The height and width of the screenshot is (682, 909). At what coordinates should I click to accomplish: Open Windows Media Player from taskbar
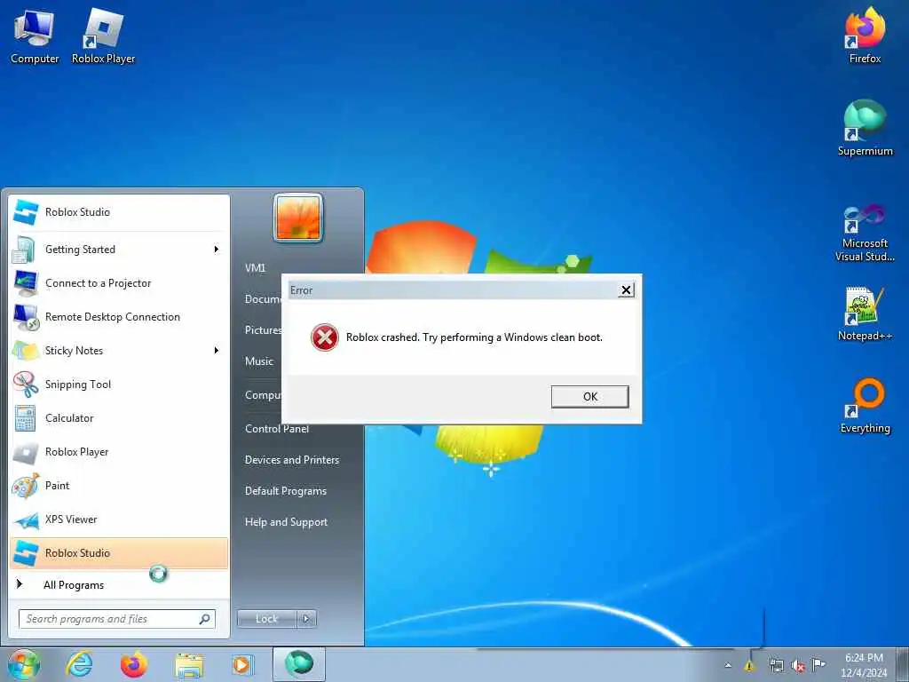click(x=241, y=664)
